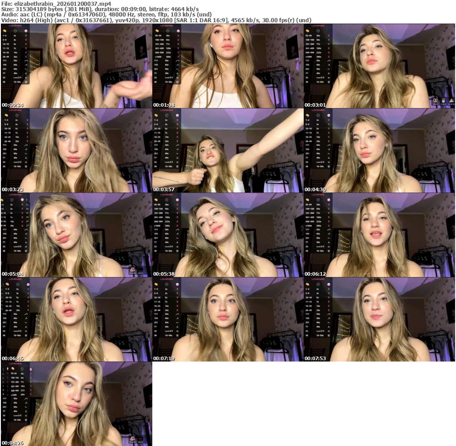Click the small avatar icons in the 00:03:01 thumbnail
The height and width of the screenshot is (446, 456).
[443, 100]
